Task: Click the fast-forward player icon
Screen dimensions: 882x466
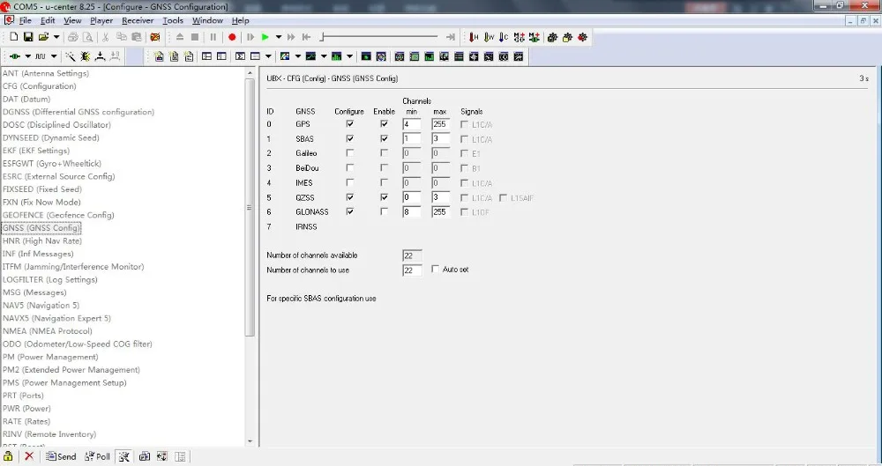Action: tap(291, 37)
